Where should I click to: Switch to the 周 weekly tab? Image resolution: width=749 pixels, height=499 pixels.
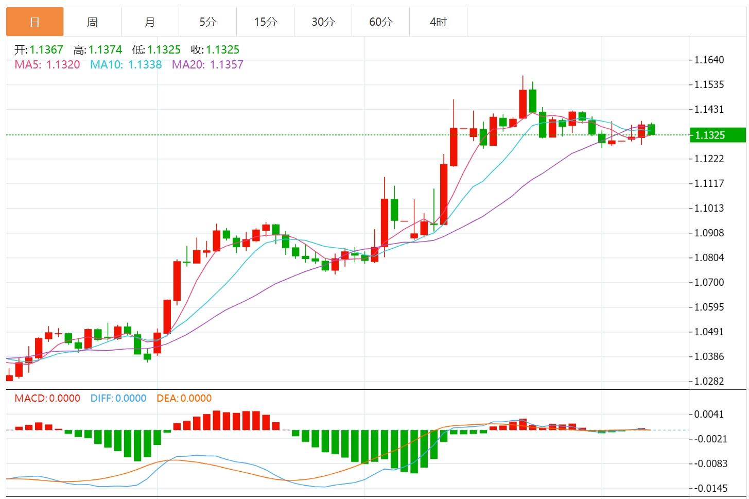(92, 22)
